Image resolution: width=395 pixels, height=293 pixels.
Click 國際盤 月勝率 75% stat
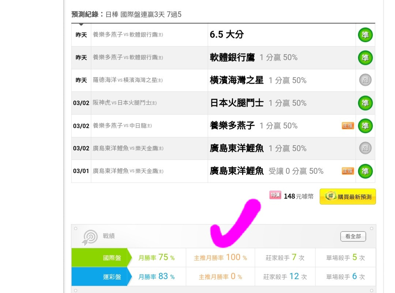coord(157,258)
